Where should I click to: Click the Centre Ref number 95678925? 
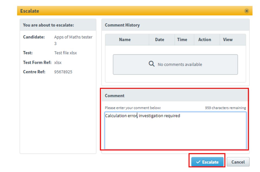[x=63, y=72]
